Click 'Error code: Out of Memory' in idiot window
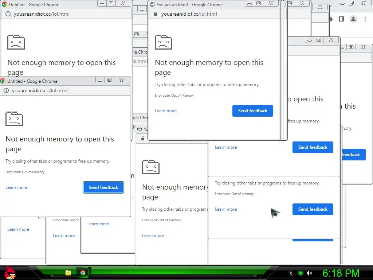 [x=174, y=96]
